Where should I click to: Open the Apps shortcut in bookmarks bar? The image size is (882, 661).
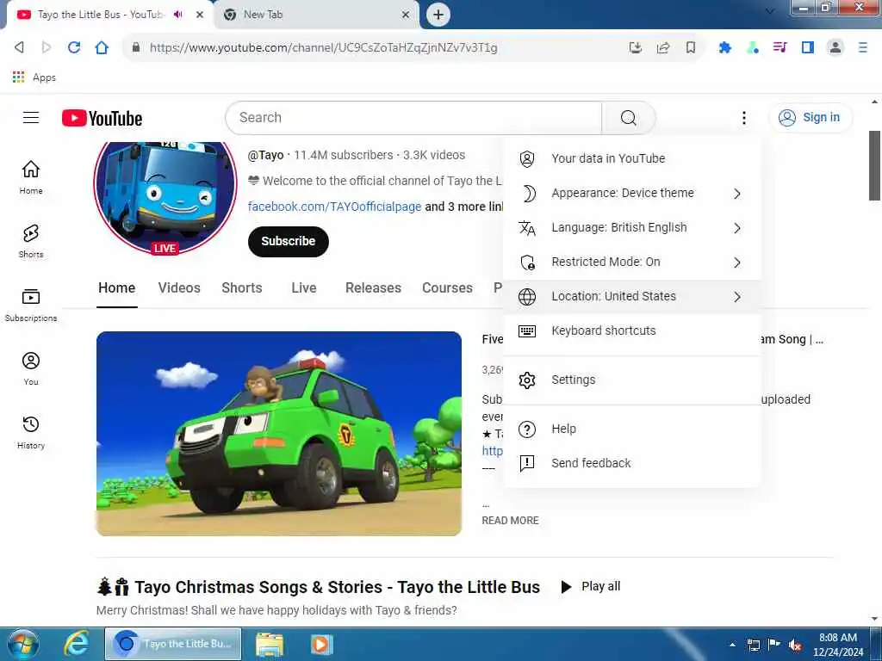tap(34, 77)
